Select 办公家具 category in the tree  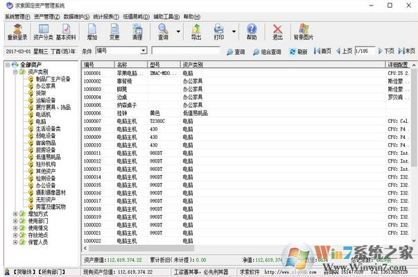pyautogui.click(x=46, y=86)
